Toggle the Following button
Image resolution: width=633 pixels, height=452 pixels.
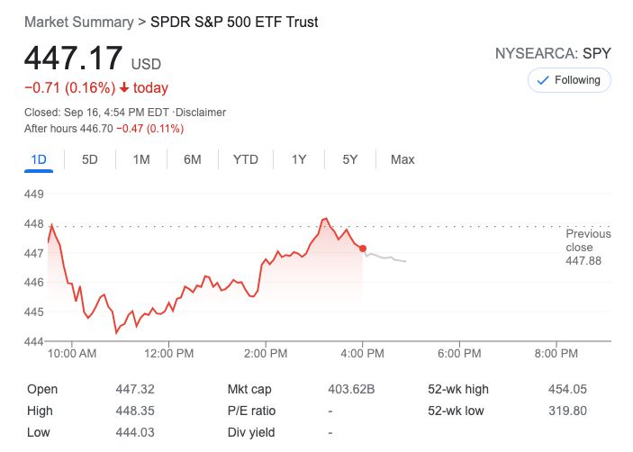(x=569, y=80)
